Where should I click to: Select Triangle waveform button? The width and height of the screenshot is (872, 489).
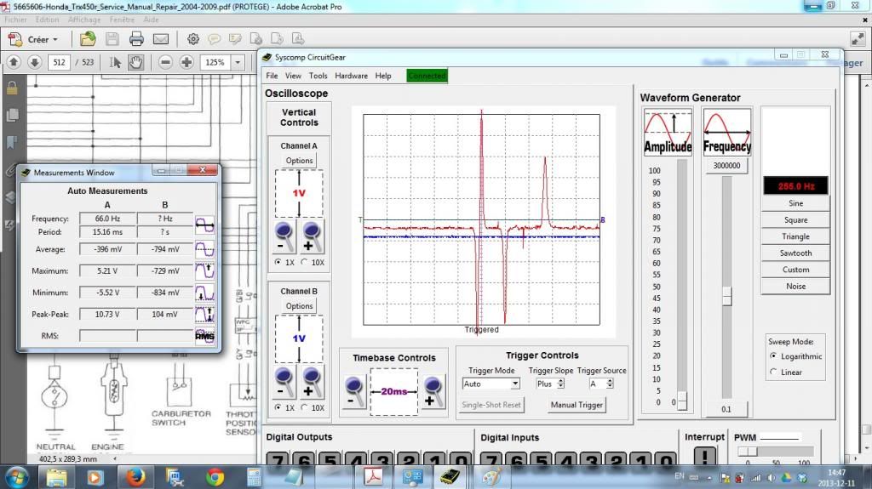795,236
